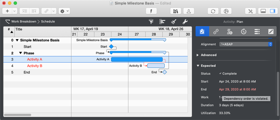Toggle the right inspector sidebar
Screen dimensions: 280x120
(x=272, y=11)
